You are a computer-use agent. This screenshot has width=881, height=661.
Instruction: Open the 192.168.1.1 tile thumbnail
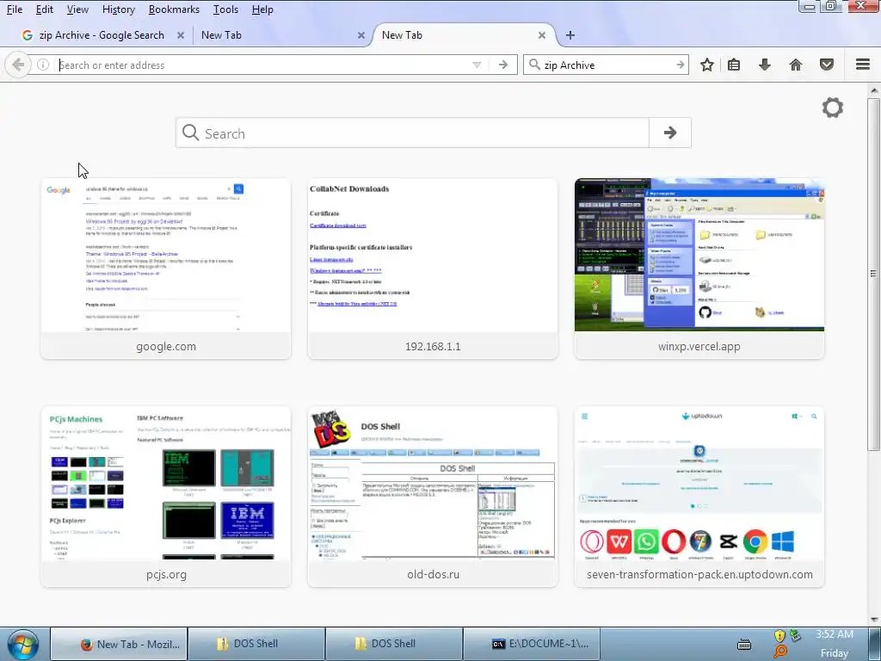click(433, 255)
